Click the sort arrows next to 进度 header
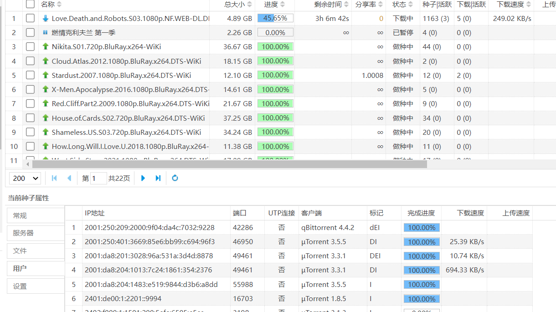 coord(283,5)
